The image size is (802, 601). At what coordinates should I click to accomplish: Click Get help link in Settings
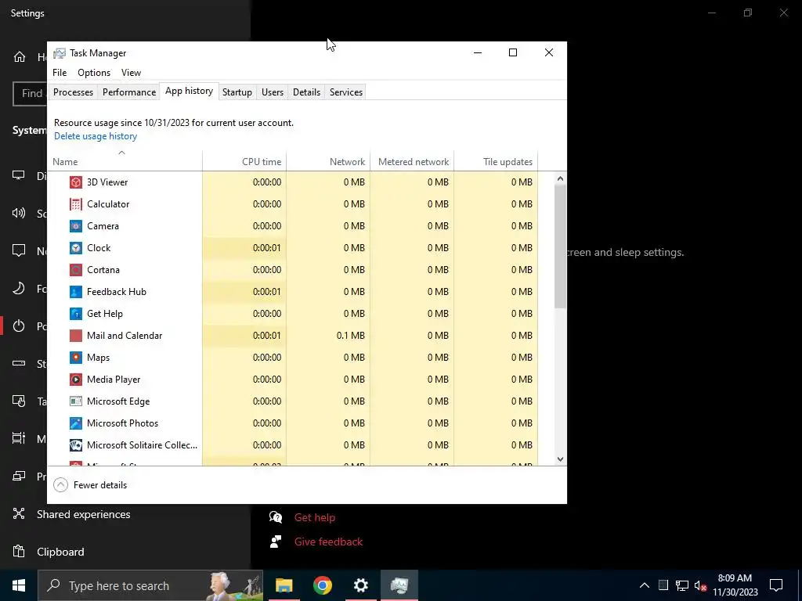tap(315, 517)
